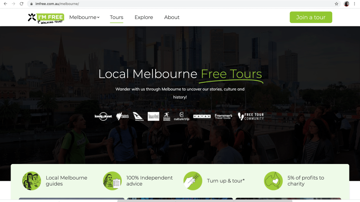Click the Frommer's Travel Guide logo
Screen dimensions: 360x202
(x=223, y=116)
